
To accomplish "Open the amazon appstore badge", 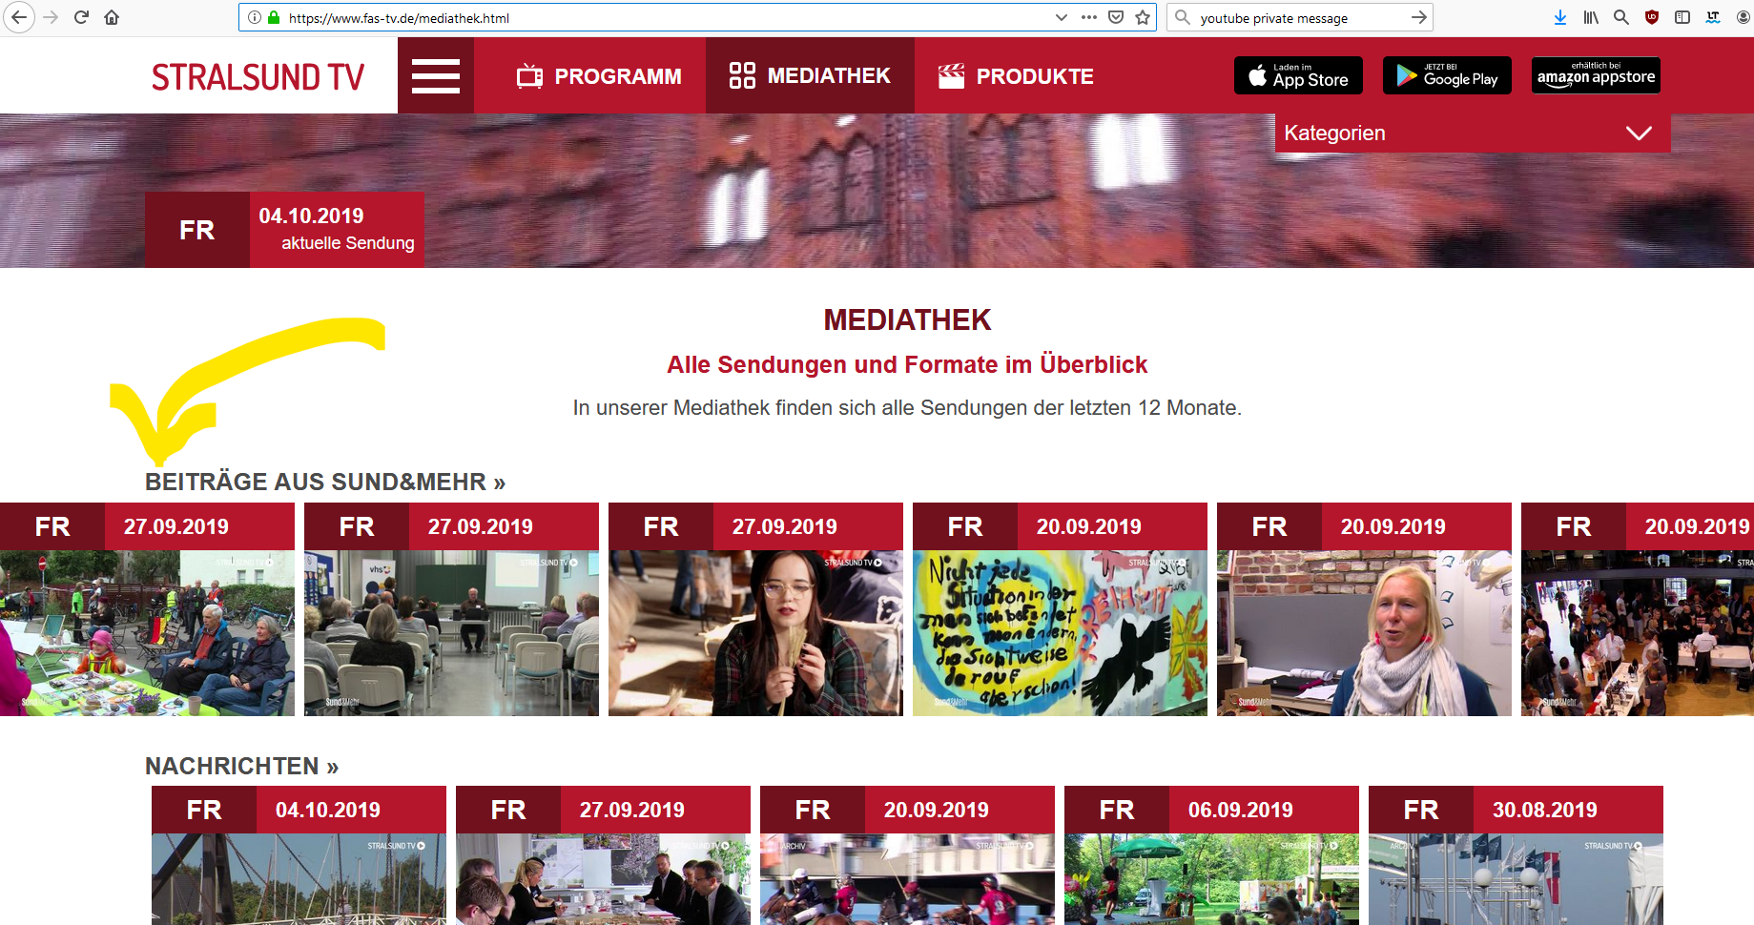I will [x=1596, y=75].
